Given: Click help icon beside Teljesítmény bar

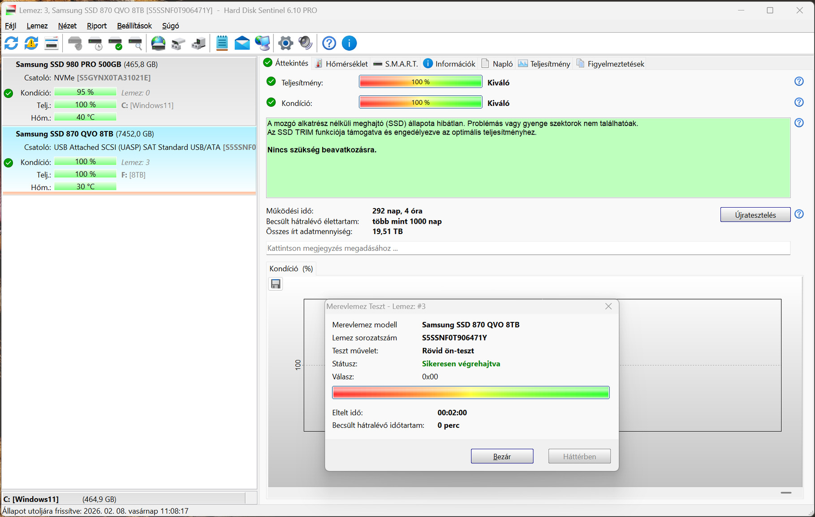Looking at the screenshot, I should coord(799,82).
